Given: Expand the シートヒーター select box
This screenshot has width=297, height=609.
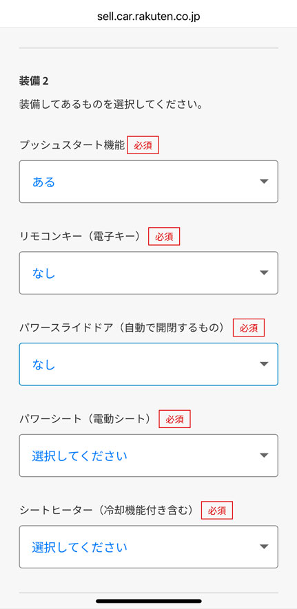Looking at the screenshot, I should pos(149,547).
